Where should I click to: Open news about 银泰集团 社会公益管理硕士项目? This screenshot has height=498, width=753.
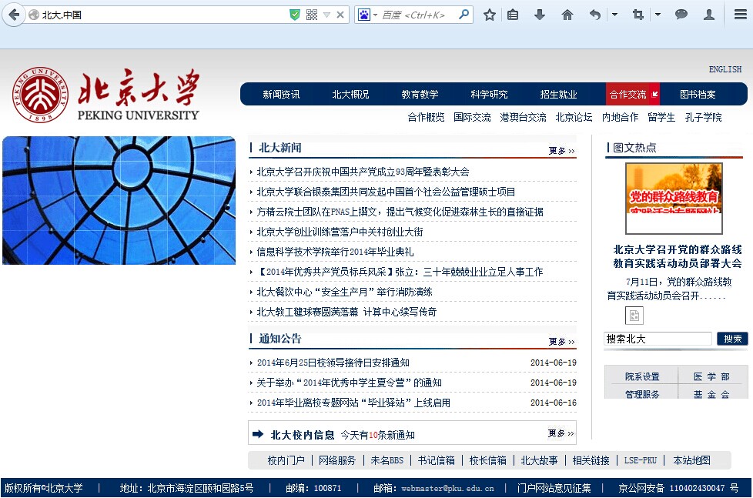(x=386, y=192)
